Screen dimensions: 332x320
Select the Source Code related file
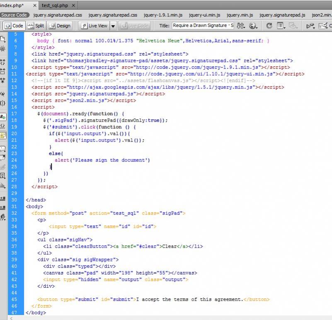(14, 15)
